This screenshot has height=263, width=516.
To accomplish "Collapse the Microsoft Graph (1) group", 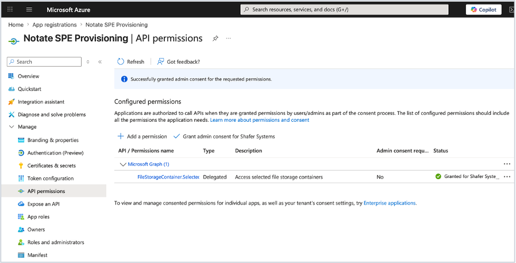I will pos(123,164).
